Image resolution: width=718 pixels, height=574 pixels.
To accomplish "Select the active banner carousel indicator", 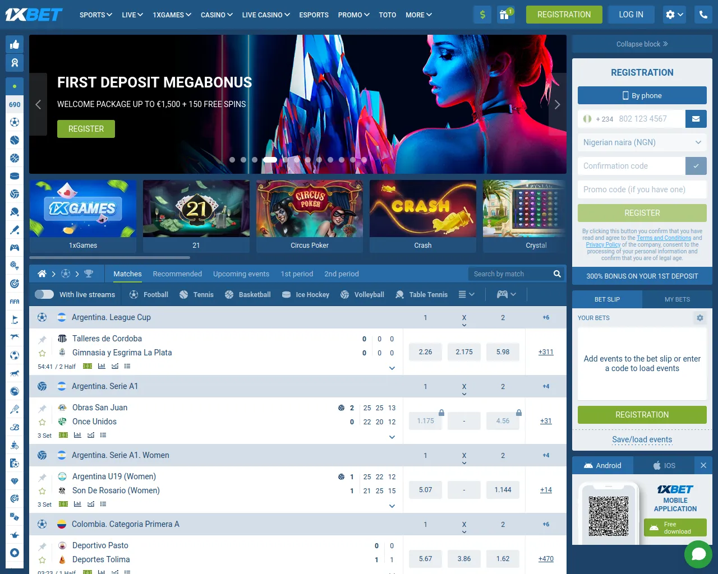I will point(270,160).
